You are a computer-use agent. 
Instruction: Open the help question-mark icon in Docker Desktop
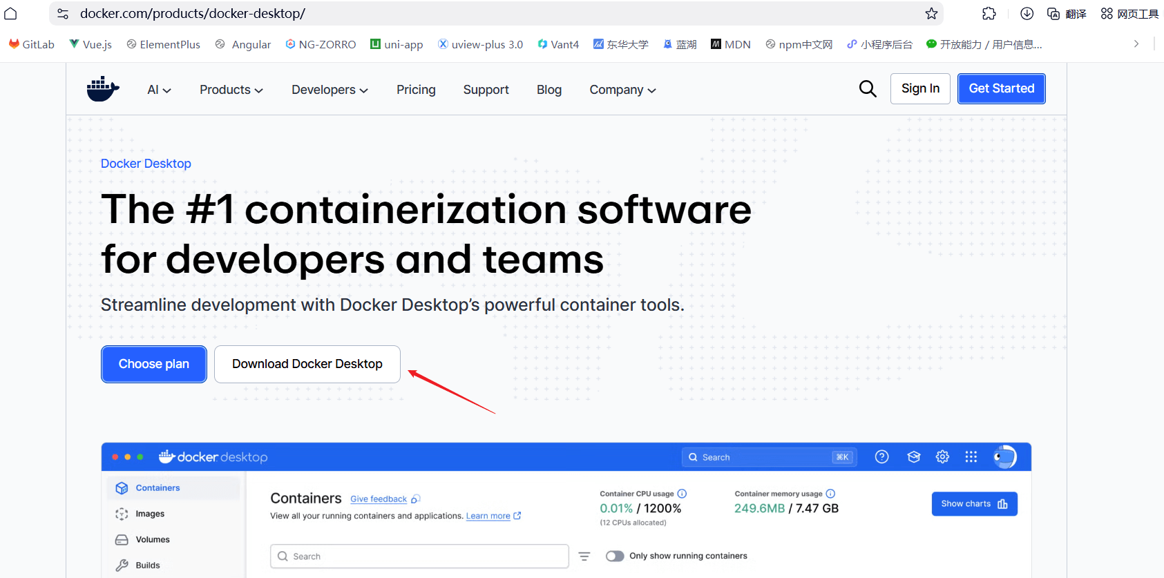[x=881, y=457]
